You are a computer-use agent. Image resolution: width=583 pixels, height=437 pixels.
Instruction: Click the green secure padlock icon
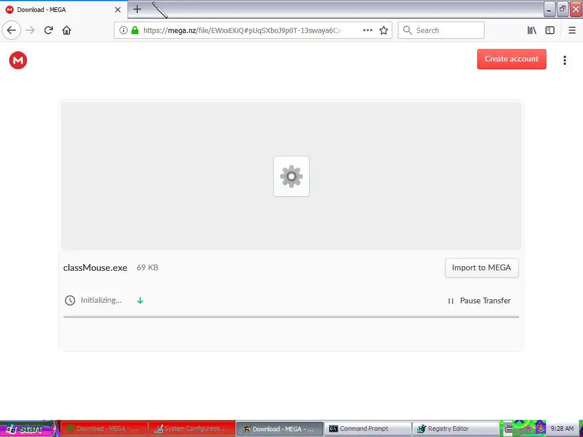[135, 30]
